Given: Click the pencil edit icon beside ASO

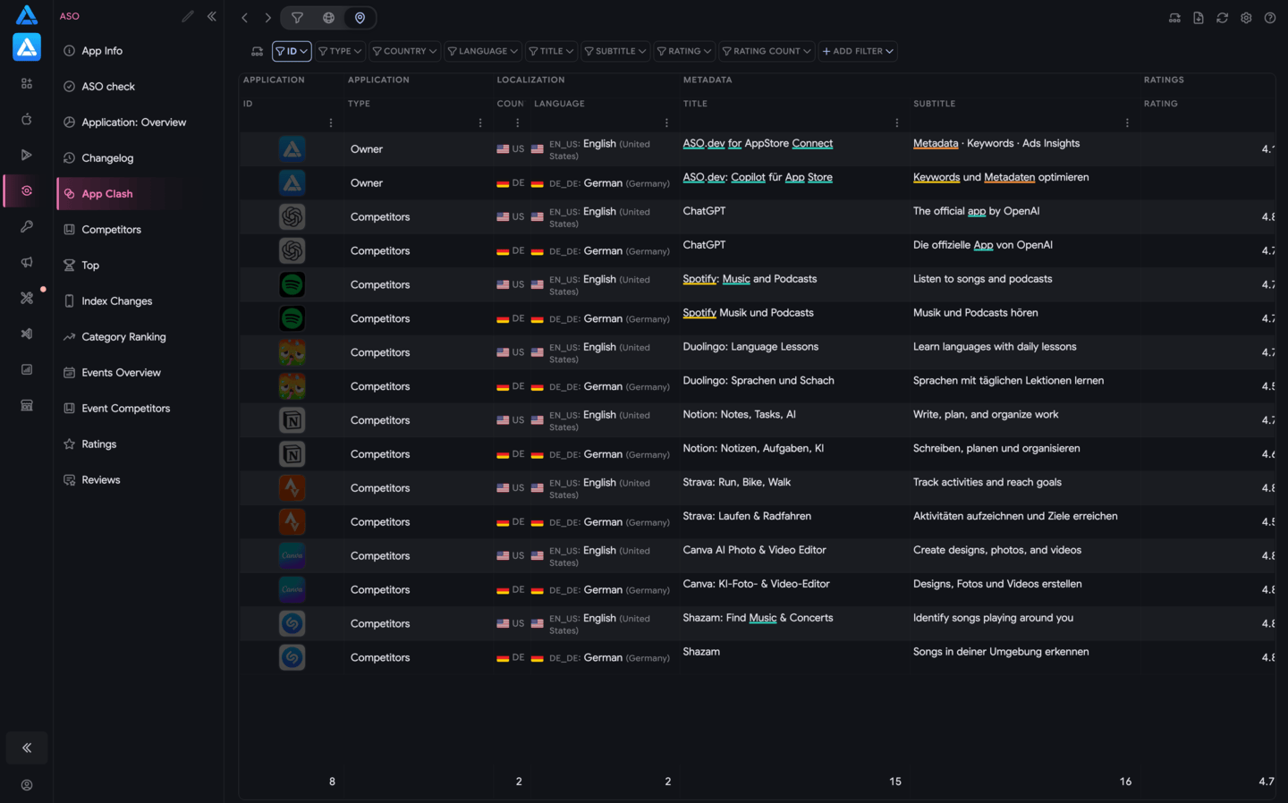Looking at the screenshot, I should pos(187,16).
